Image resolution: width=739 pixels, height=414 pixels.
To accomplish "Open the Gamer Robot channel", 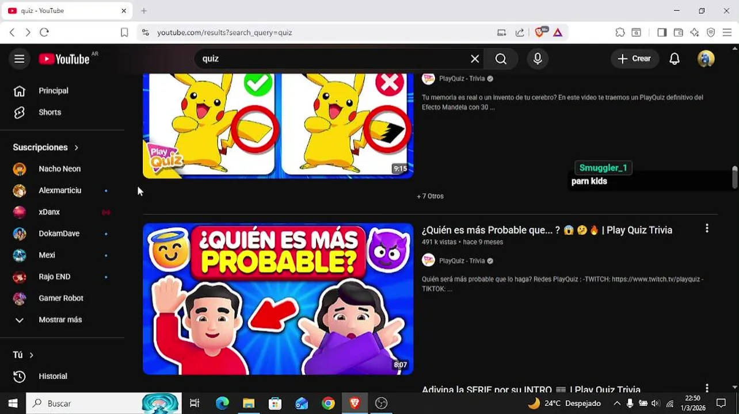I will (62, 298).
